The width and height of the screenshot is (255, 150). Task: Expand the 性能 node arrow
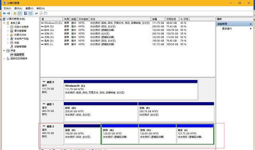coord(8,42)
